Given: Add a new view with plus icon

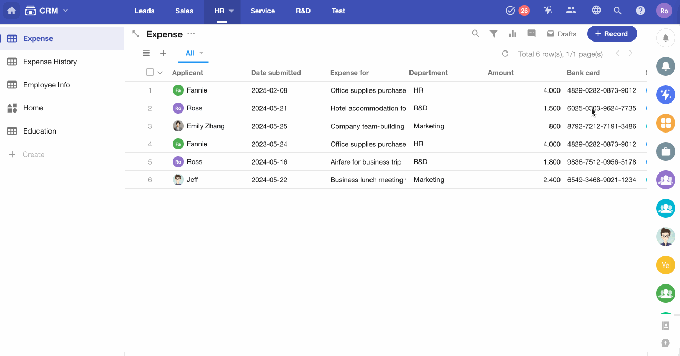Looking at the screenshot, I should click(x=163, y=53).
